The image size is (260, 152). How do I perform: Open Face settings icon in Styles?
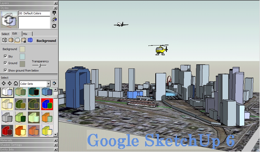(x=11, y=40)
